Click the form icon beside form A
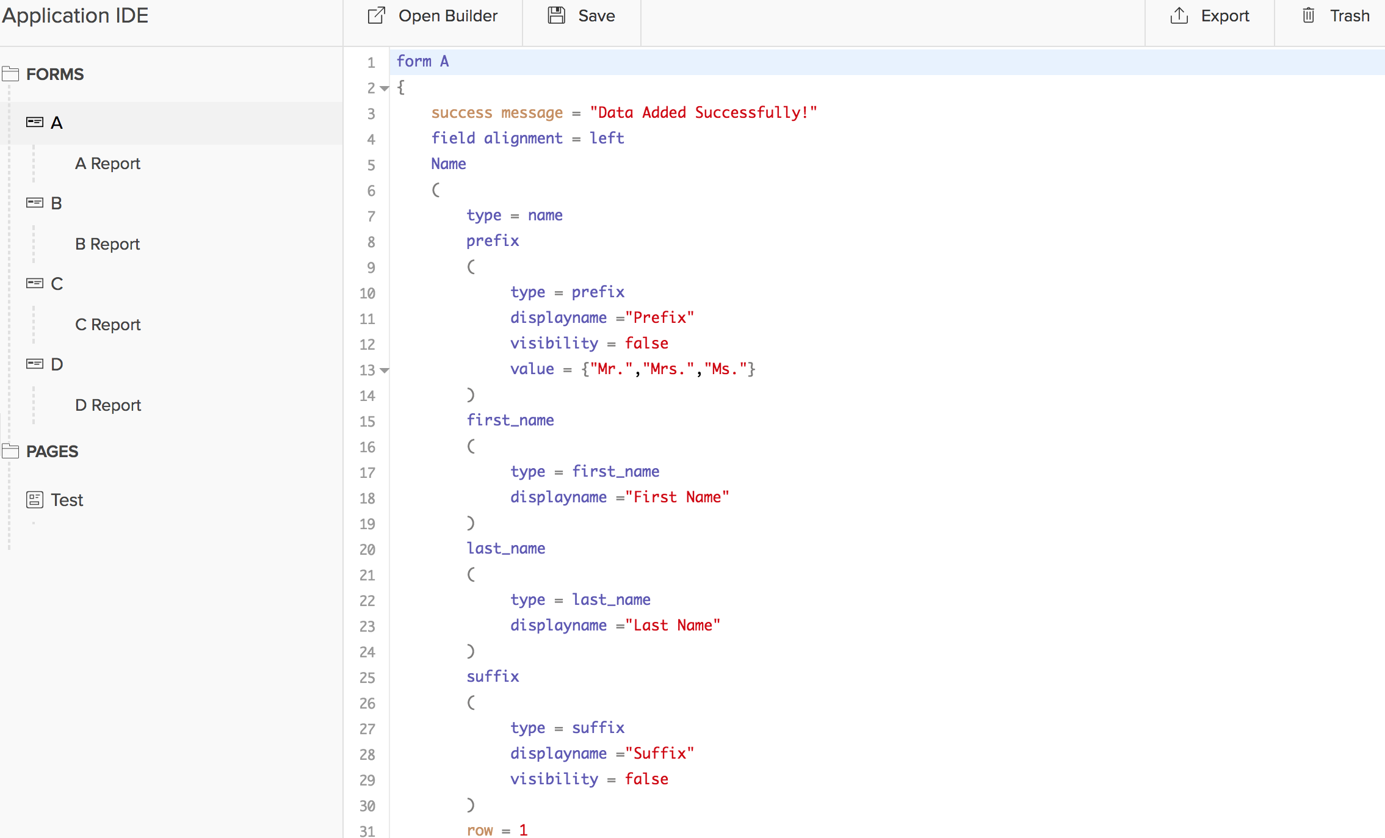This screenshot has height=838, width=1385. tap(35, 121)
